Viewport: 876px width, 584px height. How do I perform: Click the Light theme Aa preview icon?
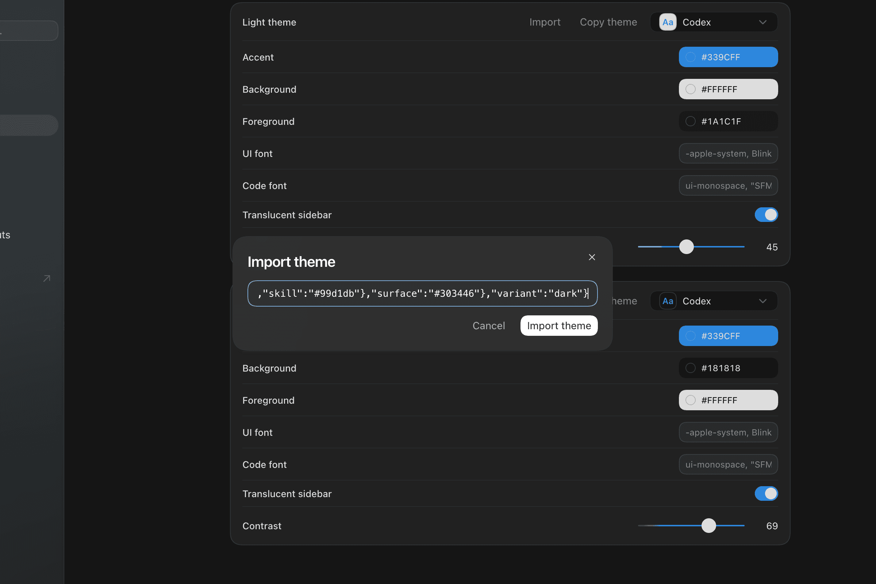pos(668,22)
